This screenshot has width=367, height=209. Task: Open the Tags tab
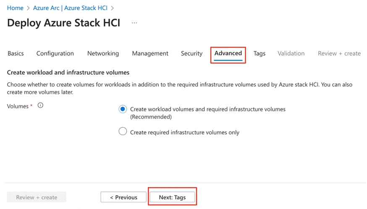click(x=260, y=54)
